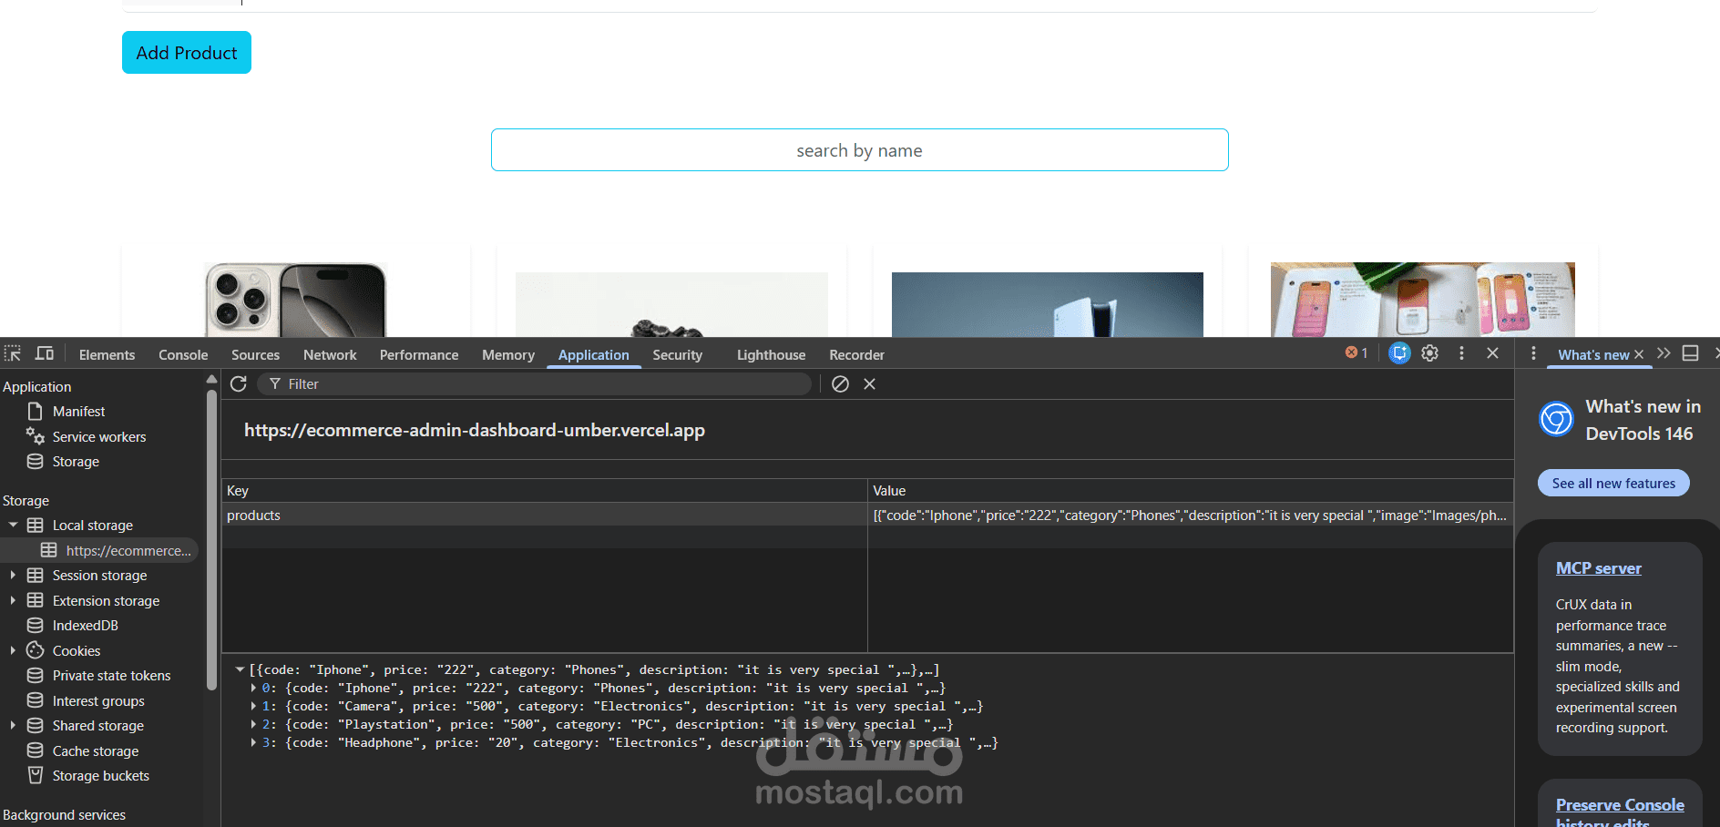Select the What's new drawer tab

pyautogui.click(x=1593, y=355)
